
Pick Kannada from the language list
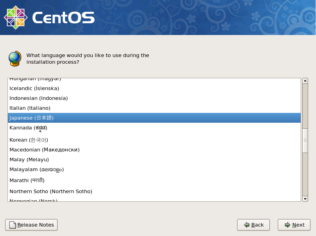tap(154, 128)
